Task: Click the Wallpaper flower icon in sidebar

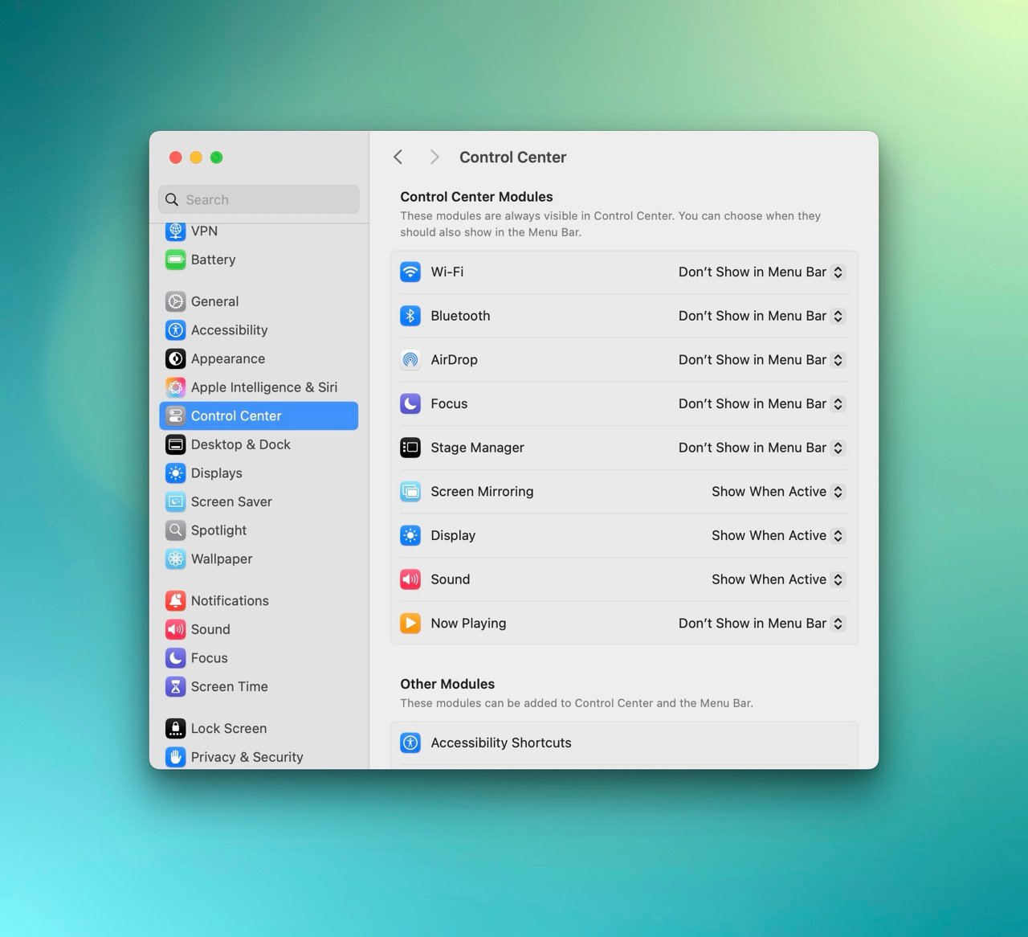Action: [176, 559]
